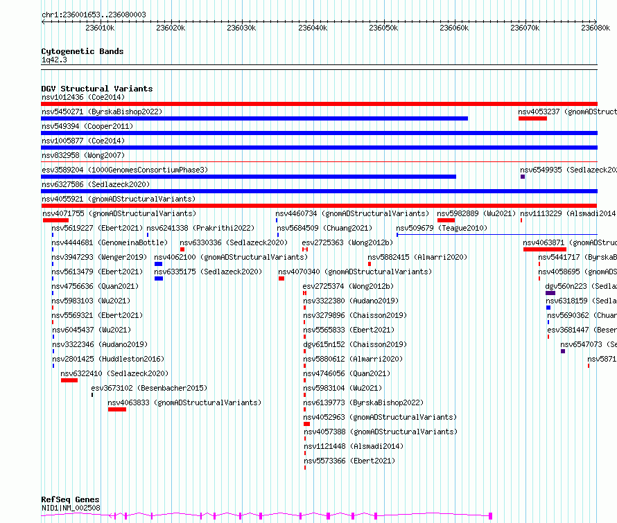Select the nsv5983104 (Wu2021) label

click(342, 388)
